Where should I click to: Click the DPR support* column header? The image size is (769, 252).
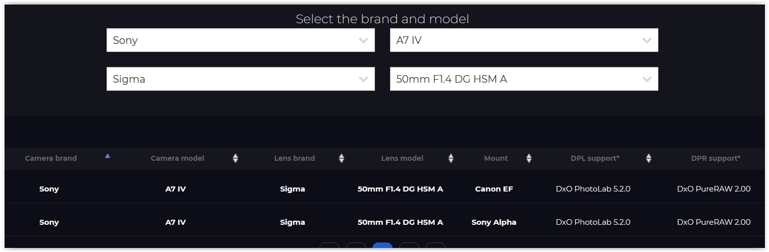point(715,158)
